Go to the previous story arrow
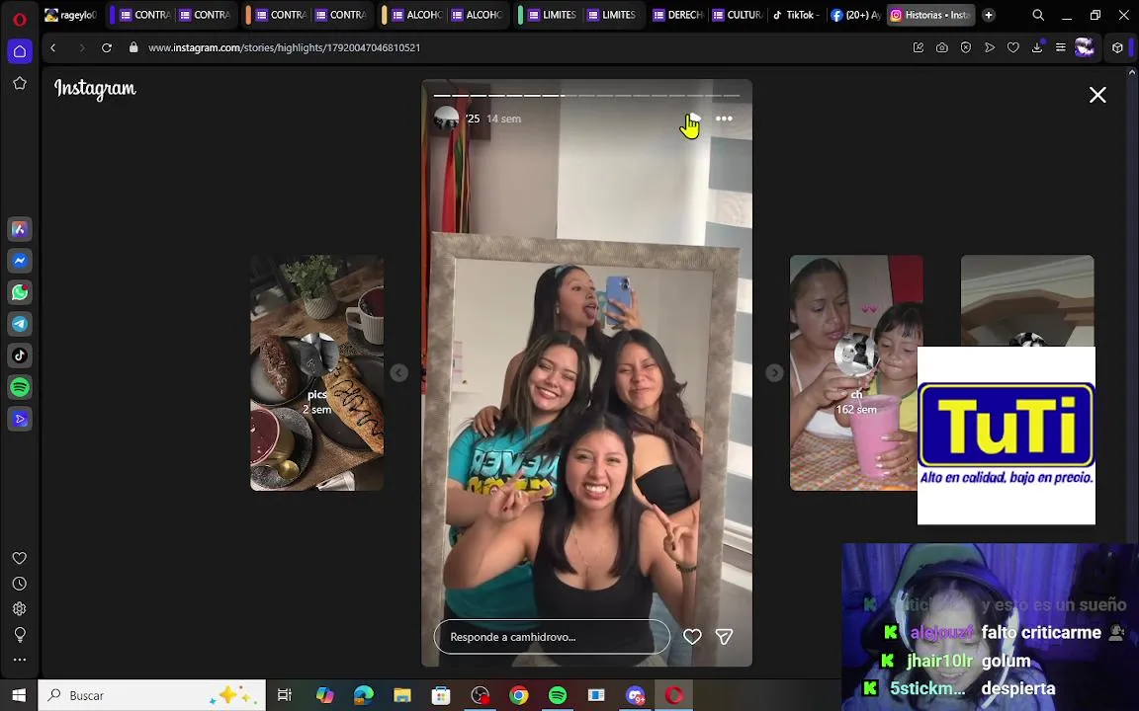The width and height of the screenshot is (1139, 711). [398, 373]
